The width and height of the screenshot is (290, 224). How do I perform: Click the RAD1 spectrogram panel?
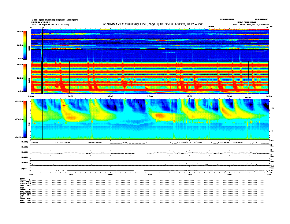coord(150,78)
